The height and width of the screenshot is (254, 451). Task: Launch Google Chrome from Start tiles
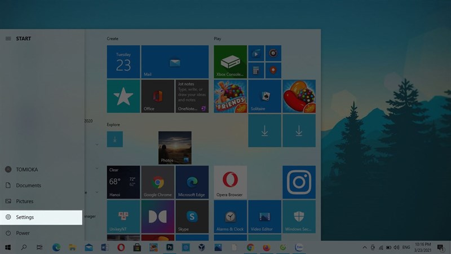158,182
